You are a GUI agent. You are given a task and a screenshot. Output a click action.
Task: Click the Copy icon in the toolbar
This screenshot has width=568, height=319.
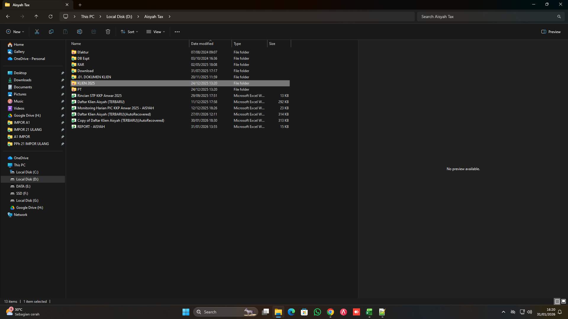(51, 32)
